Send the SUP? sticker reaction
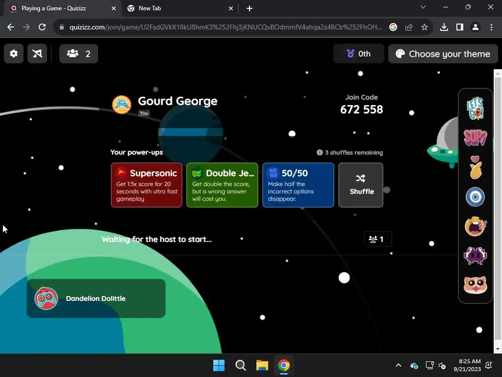Image resolution: width=502 pixels, height=377 pixels. [475, 137]
